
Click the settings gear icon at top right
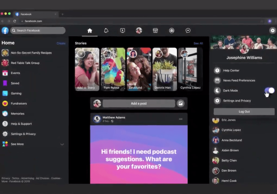[x=272, y=30]
